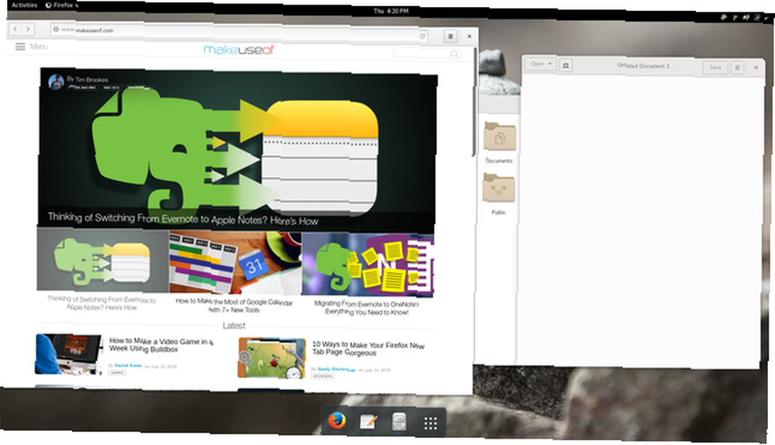The width and height of the screenshot is (775, 445).
Task: Open the Public folder in Files window
Action: (x=498, y=194)
